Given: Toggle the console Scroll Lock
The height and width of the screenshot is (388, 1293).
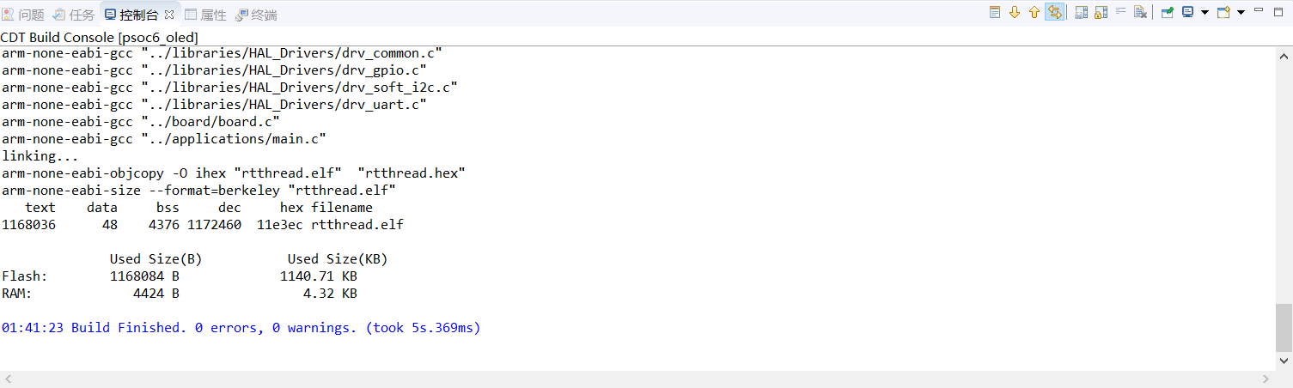Looking at the screenshot, I should click(x=1101, y=13).
